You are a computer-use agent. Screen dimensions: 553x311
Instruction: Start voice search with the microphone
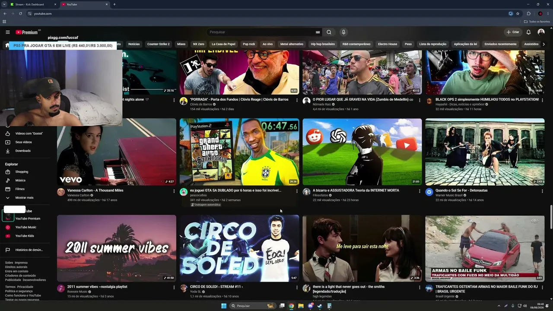tap(343, 32)
